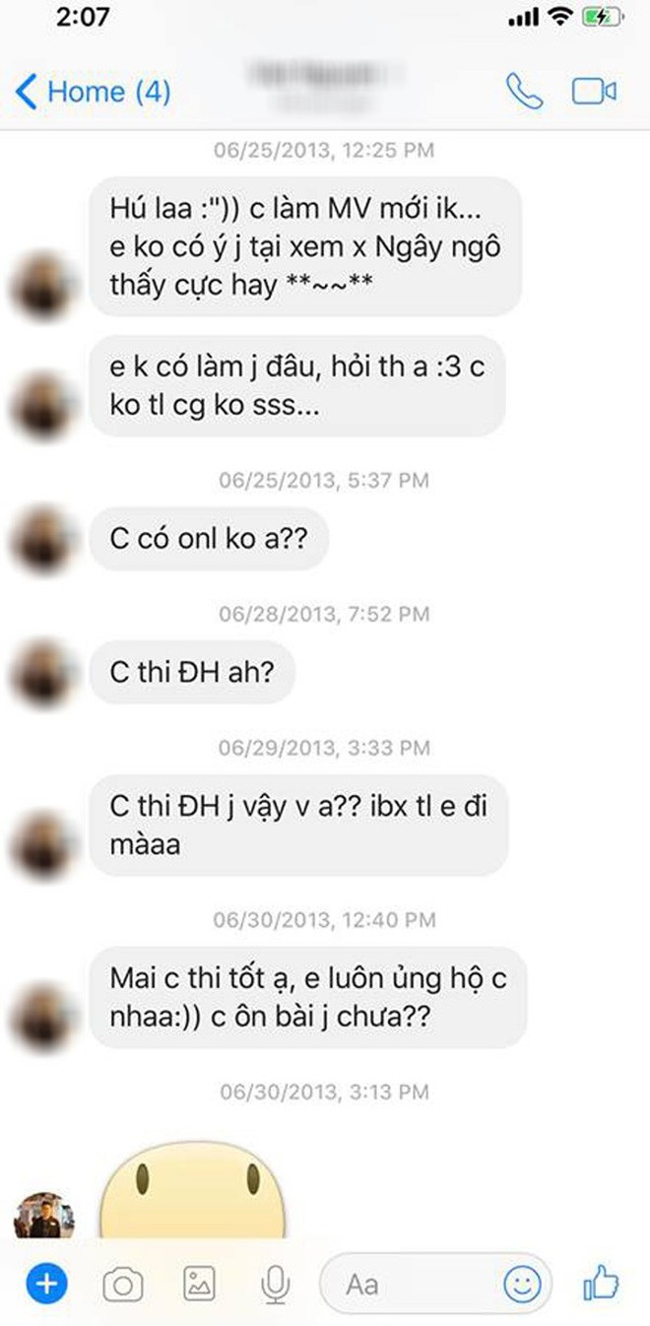
Task: Tap the battery indicator in status bar
Action: point(602,17)
